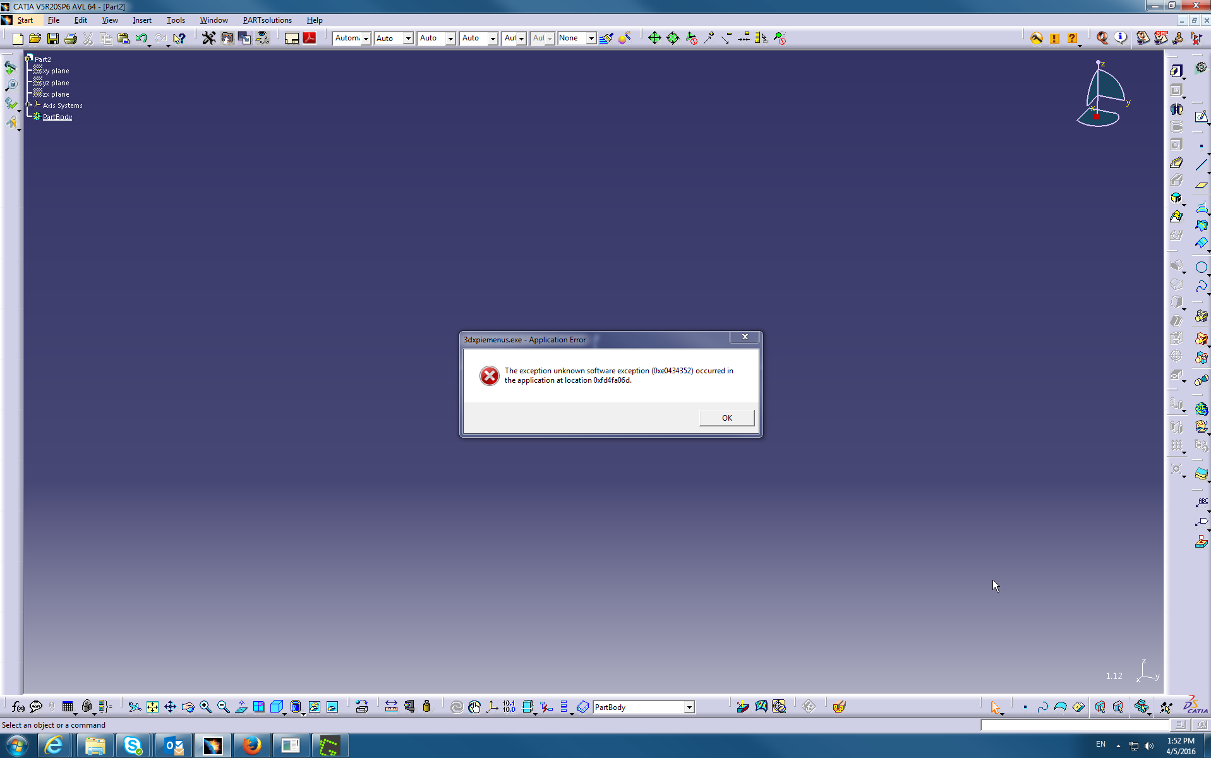Open the Edit menu
The image size is (1211, 758).
(x=80, y=20)
